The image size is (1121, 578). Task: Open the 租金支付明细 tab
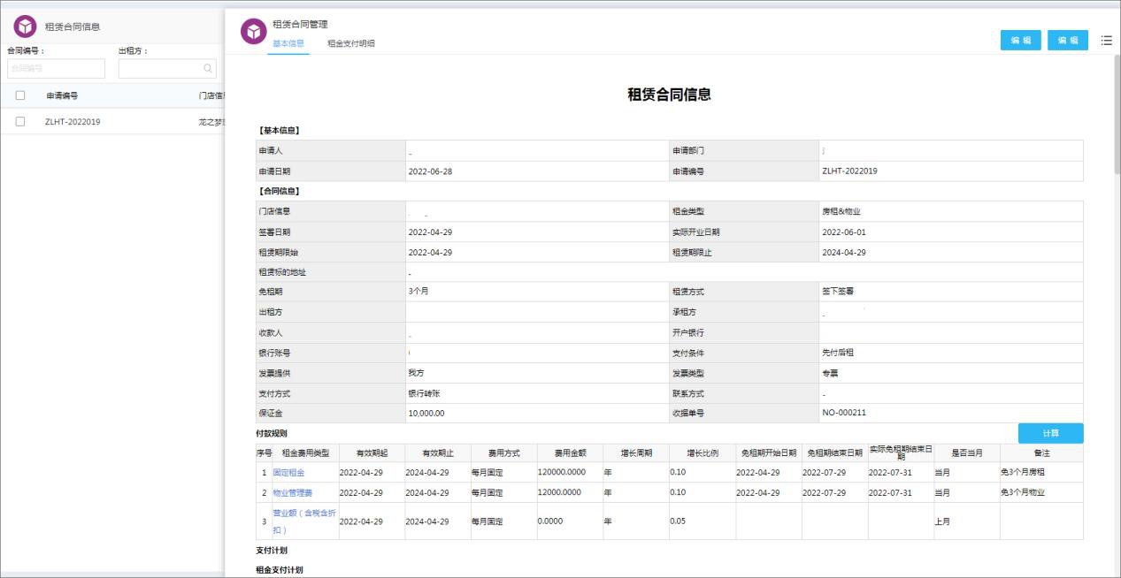[x=350, y=43]
